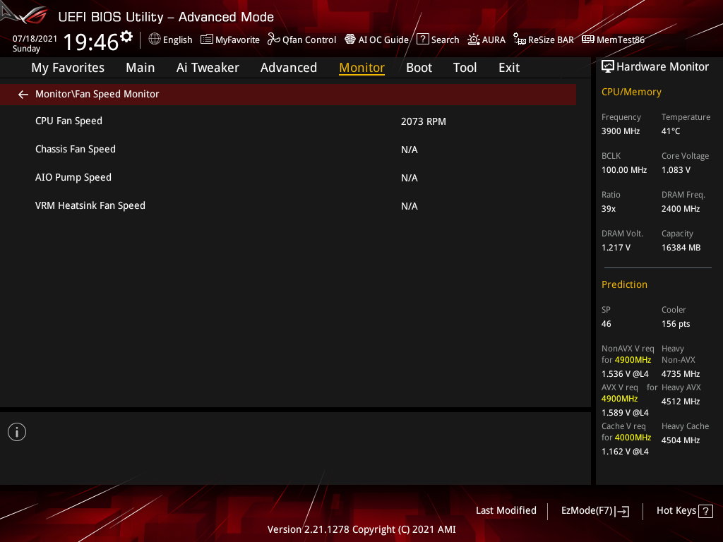Open the Boot menu tab
The width and height of the screenshot is (723, 542).
pos(419,67)
